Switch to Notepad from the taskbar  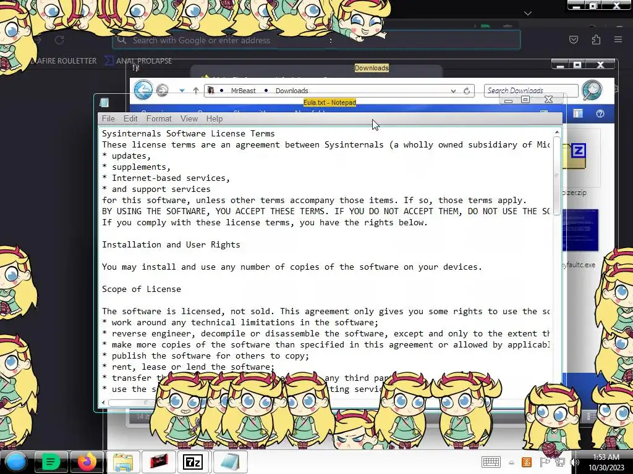pyautogui.click(x=229, y=462)
